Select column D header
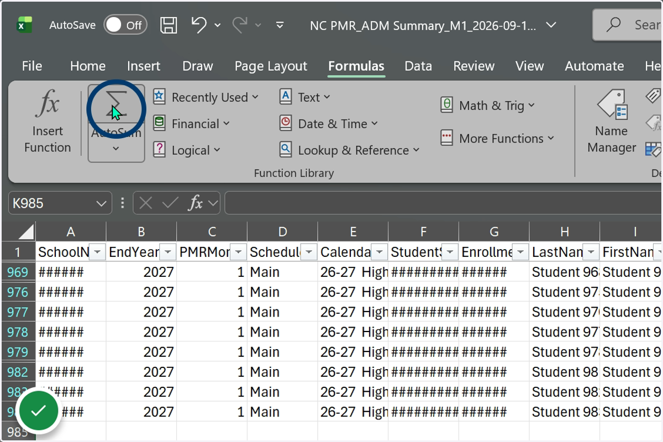Image resolution: width=663 pixels, height=442 pixels. tap(282, 232)
